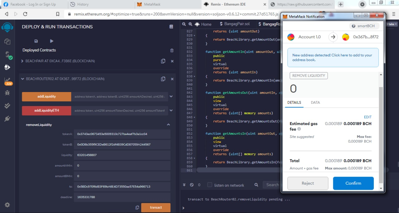Switch to the Home editor tab

pyautogui.click(x=203, y=24)
